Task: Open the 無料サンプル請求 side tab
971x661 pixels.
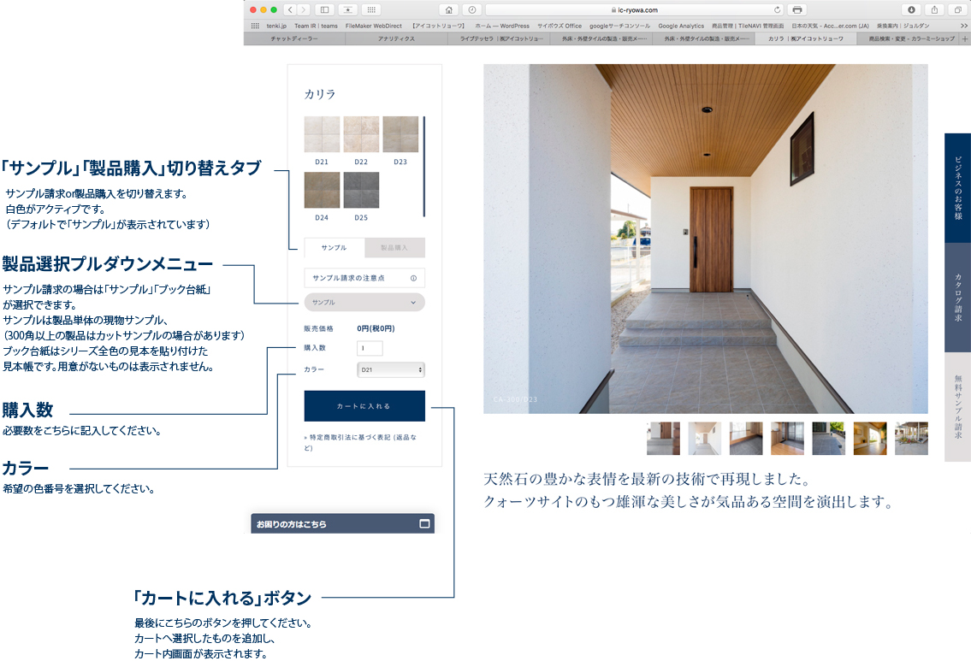Action: pyautogui.click(x=957, y=407)
